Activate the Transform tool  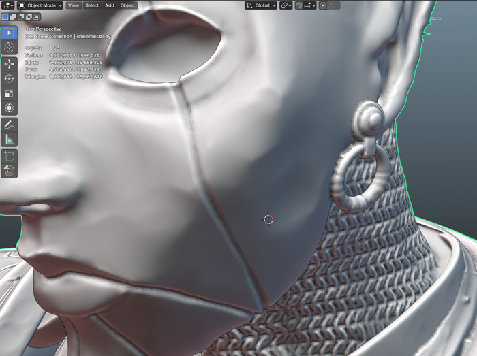tap(10, 108)
